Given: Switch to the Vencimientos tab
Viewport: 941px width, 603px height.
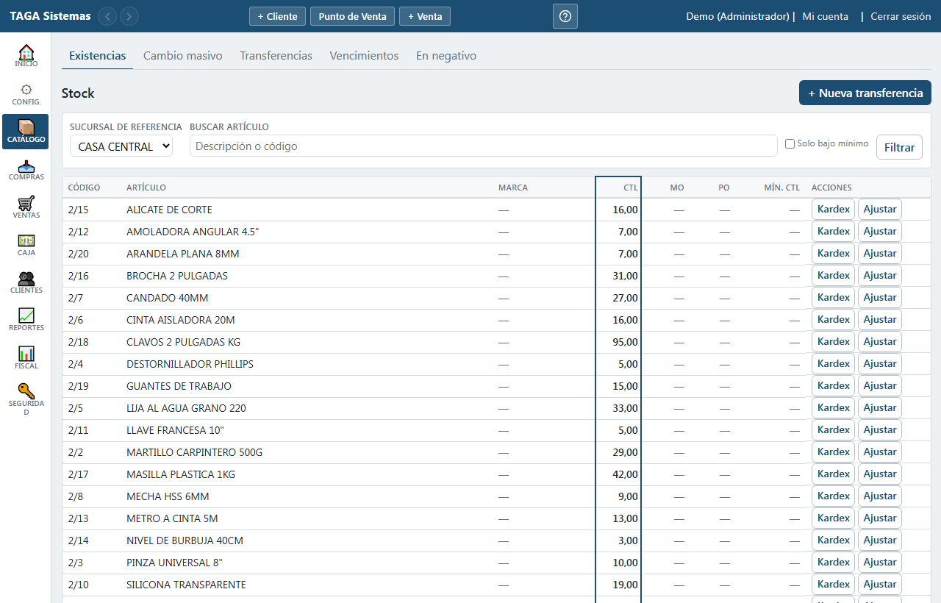Looking at the screenshot, I should [x=364, y=56].
